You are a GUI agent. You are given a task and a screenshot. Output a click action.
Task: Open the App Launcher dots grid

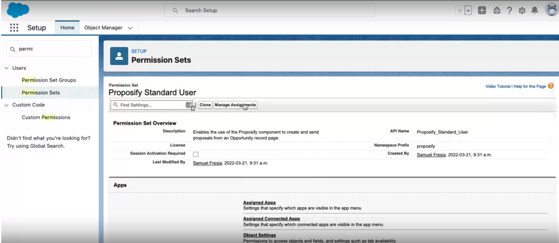pyautogui.click(x=14, y=28)
